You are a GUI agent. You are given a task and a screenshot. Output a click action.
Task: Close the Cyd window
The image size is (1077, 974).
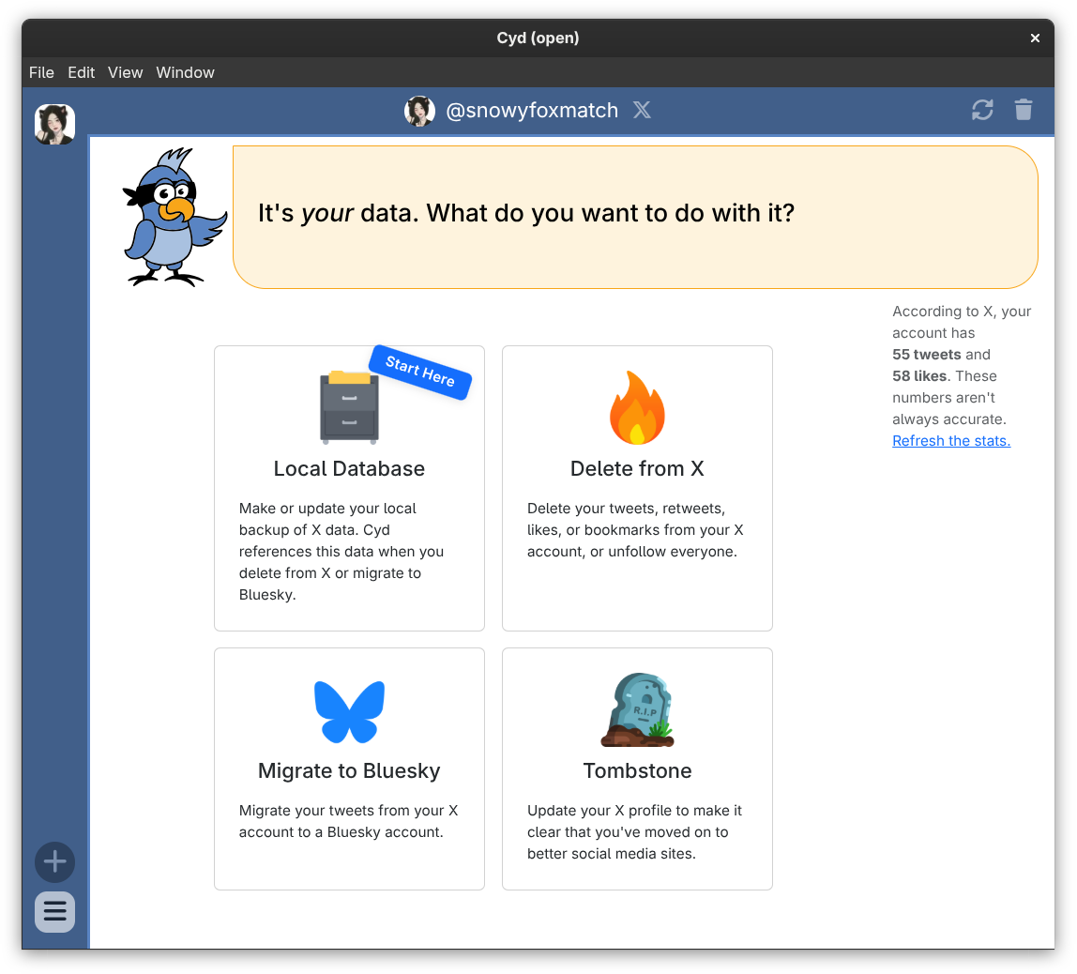[1035, 38]
